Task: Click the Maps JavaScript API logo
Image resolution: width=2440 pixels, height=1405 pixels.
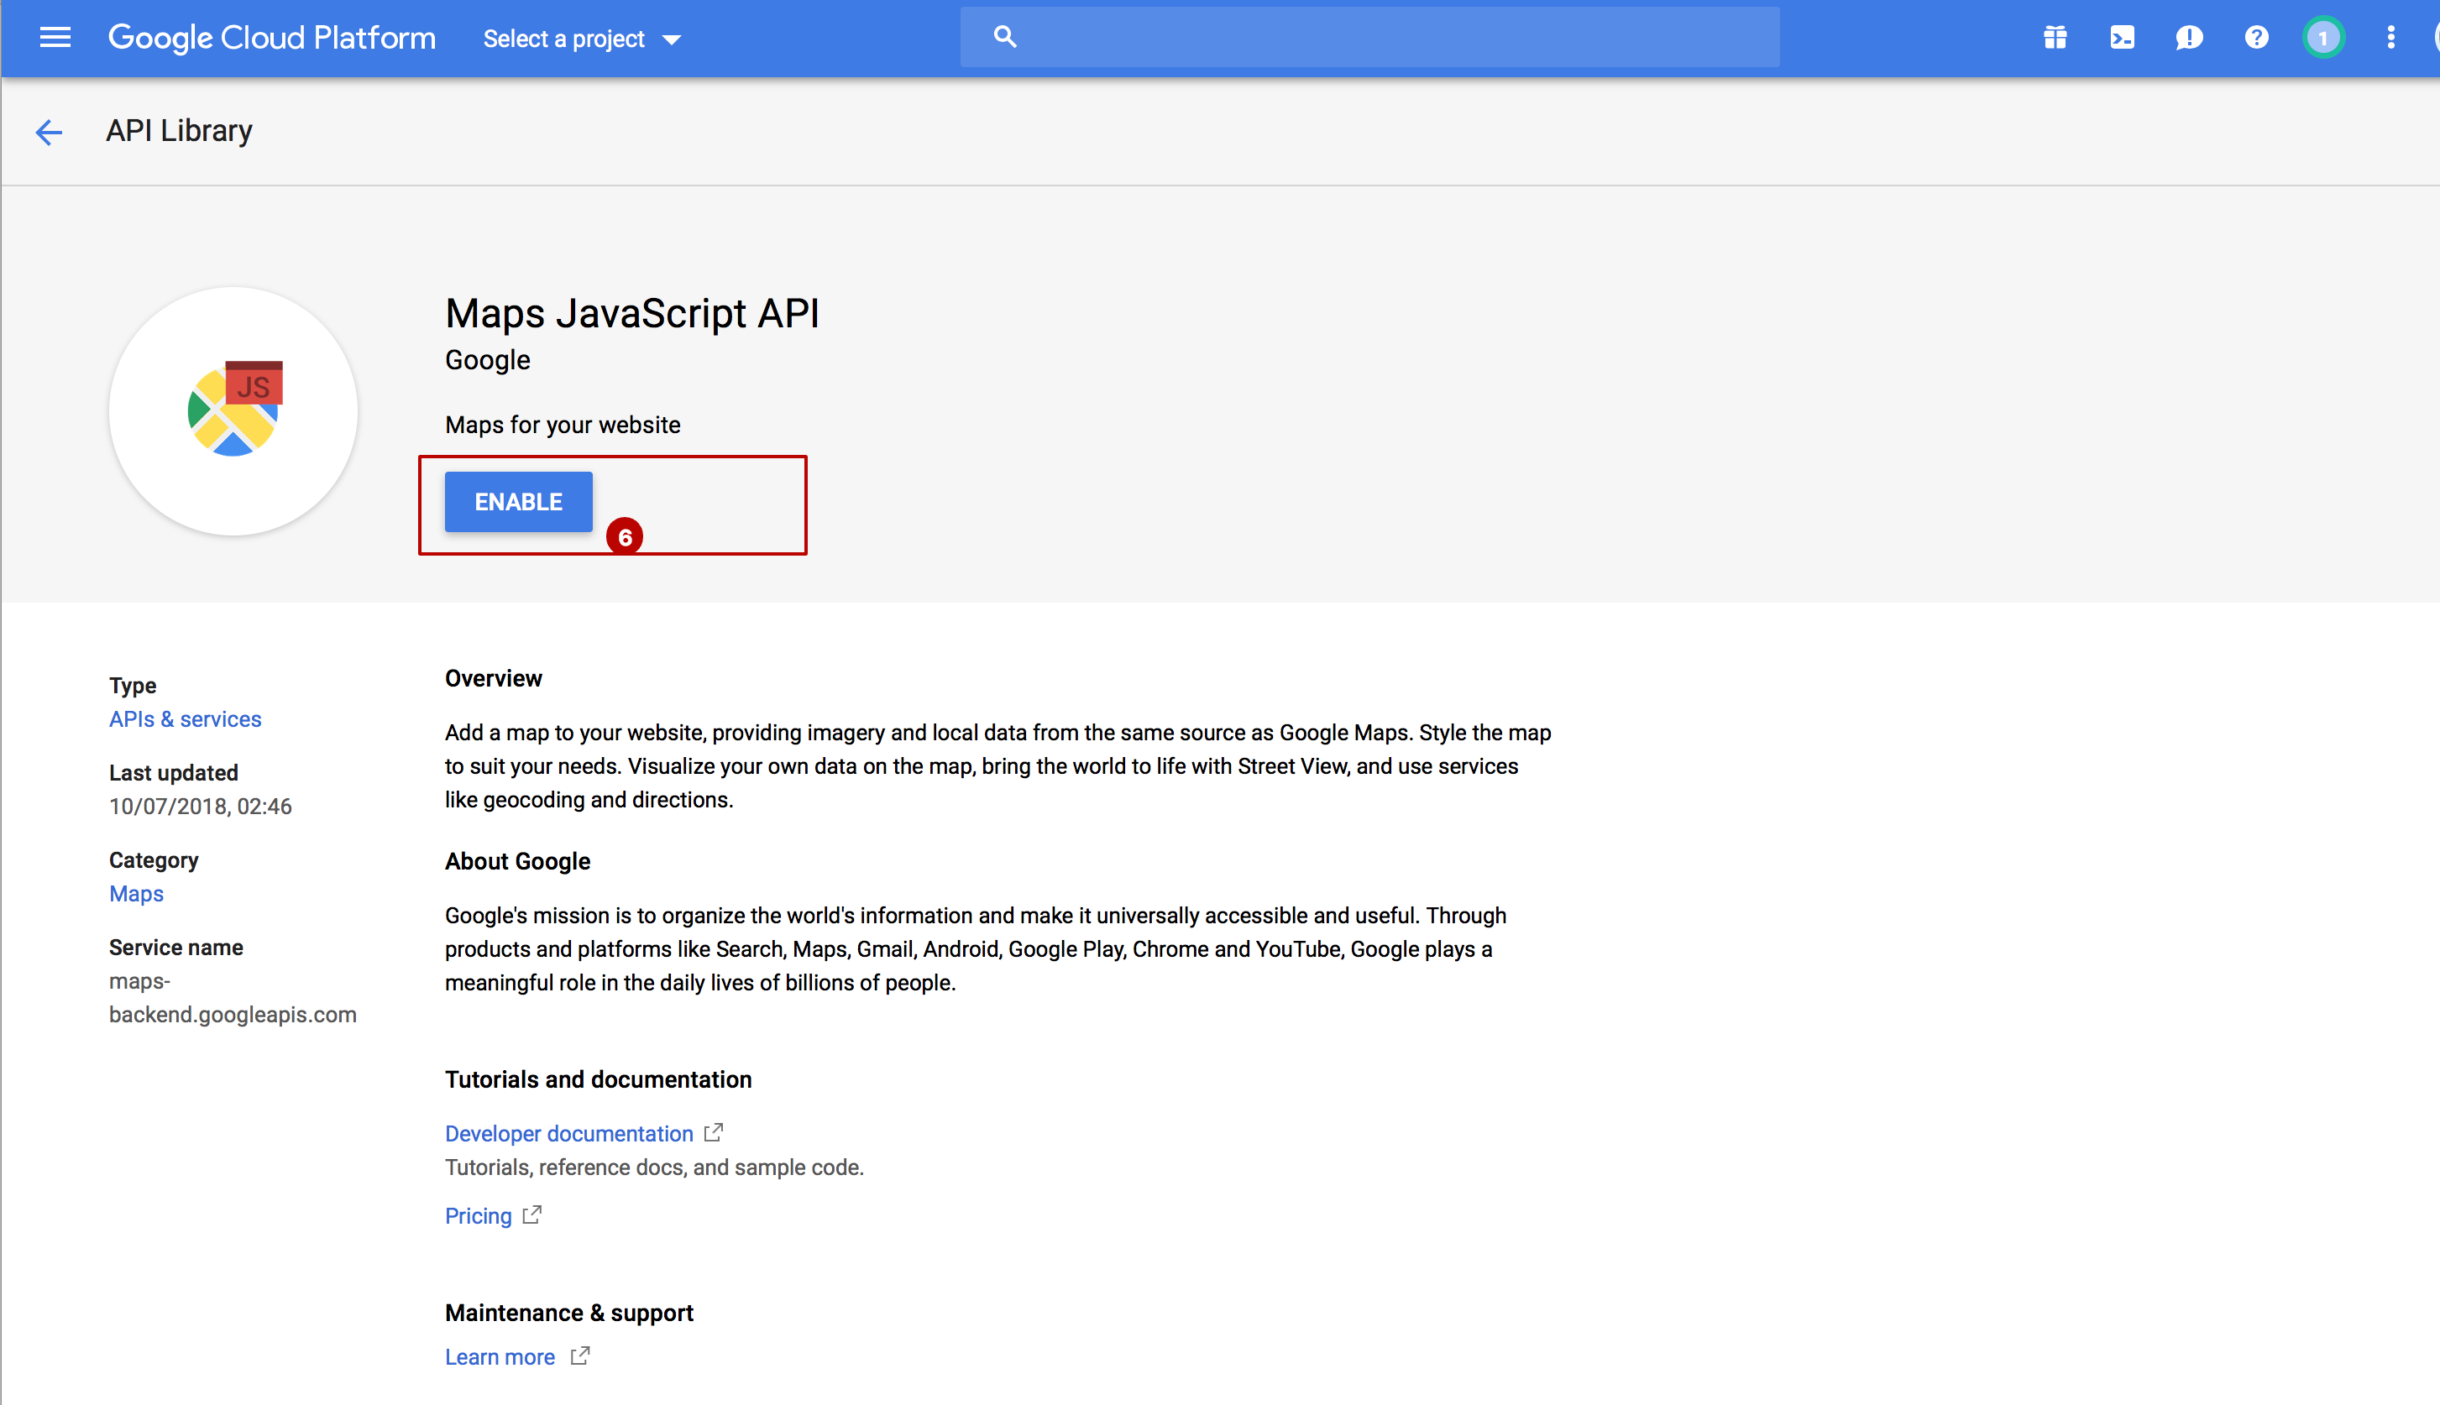Action: click(233, 411)
